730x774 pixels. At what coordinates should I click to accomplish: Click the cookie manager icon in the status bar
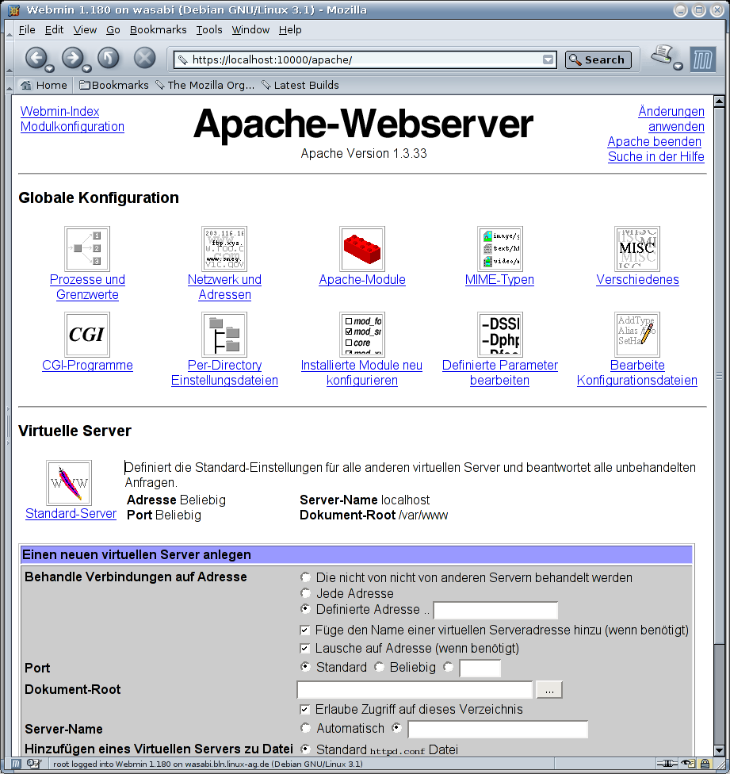688,764
